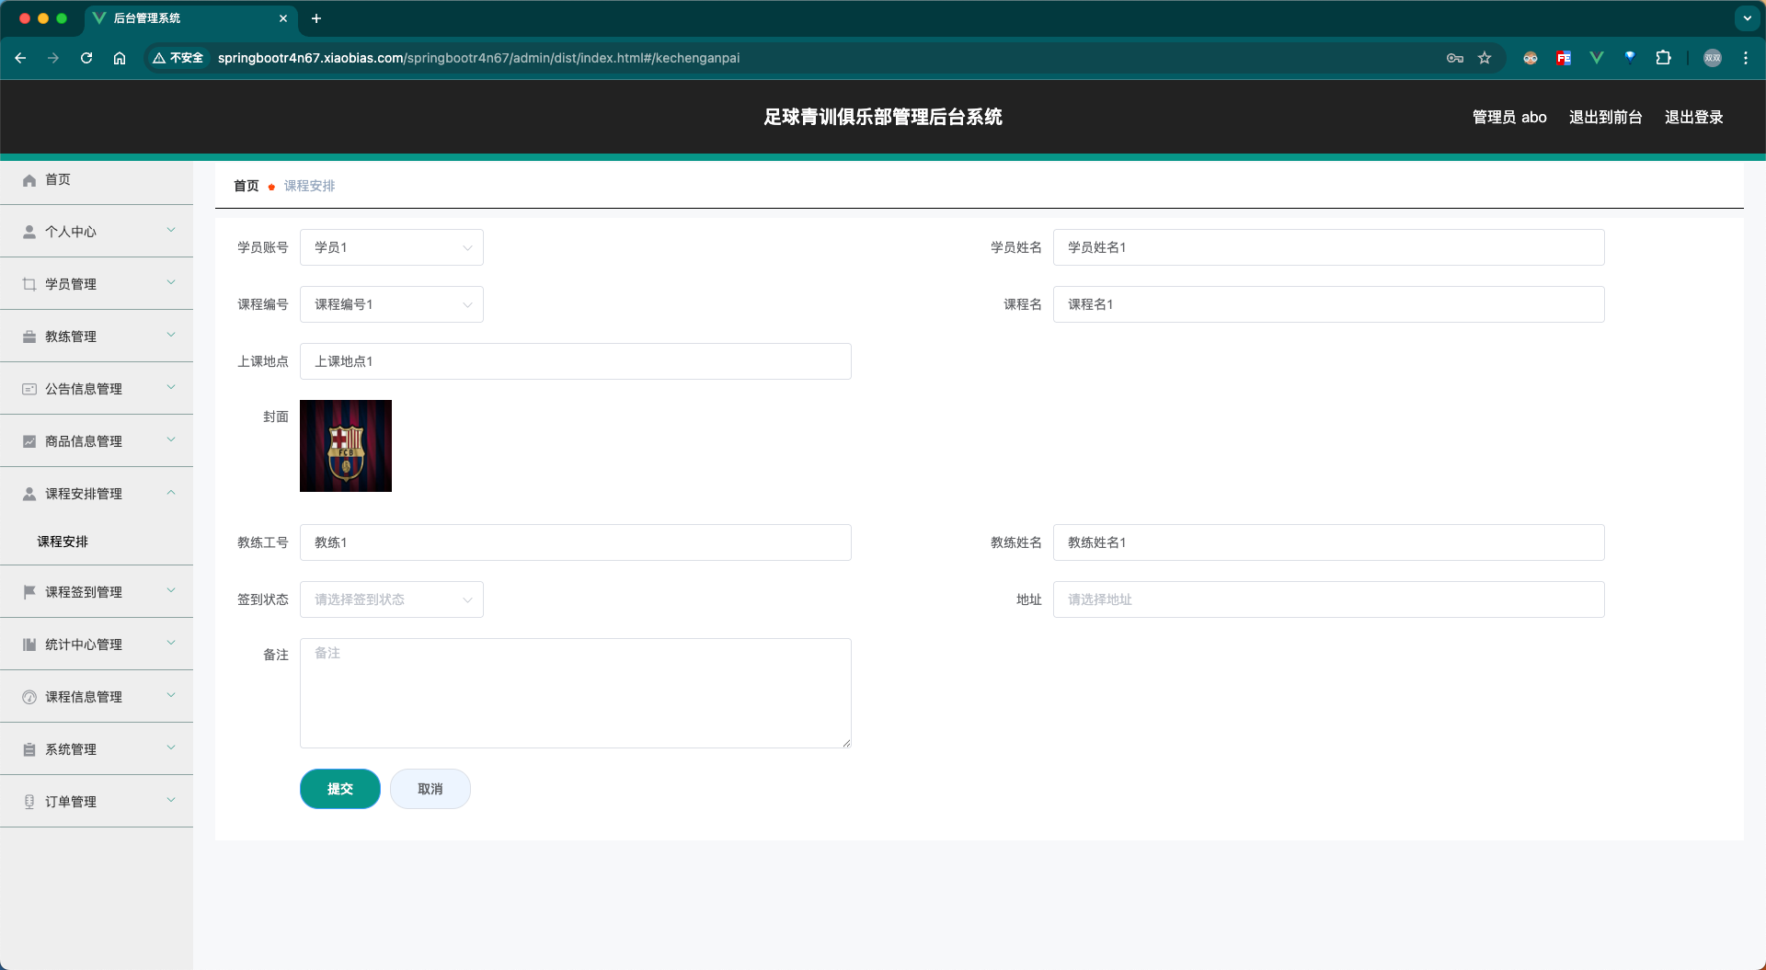Click the card icon beside 公告信息管理
The width and height of the screenshot is (1766, 970).
(x=29, y=389)
